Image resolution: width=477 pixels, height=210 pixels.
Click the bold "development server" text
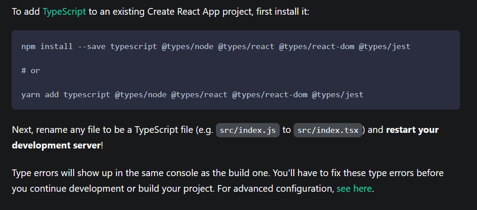click(56, 146)
